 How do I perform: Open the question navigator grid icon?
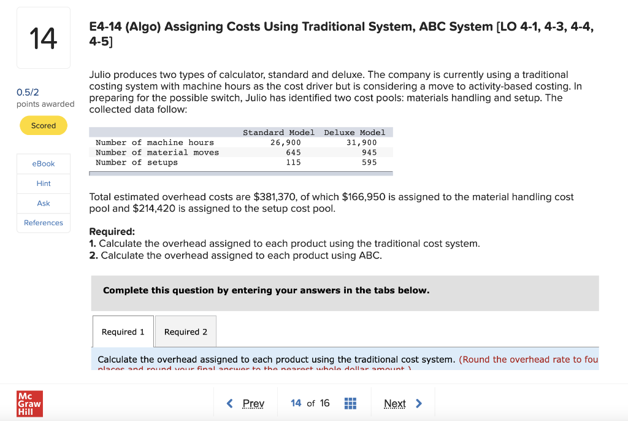350,403
